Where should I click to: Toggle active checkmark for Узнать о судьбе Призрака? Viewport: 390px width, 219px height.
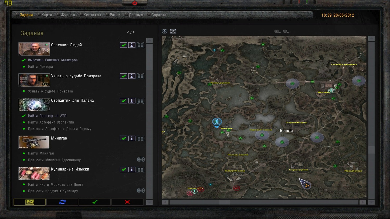click(123, 76)
